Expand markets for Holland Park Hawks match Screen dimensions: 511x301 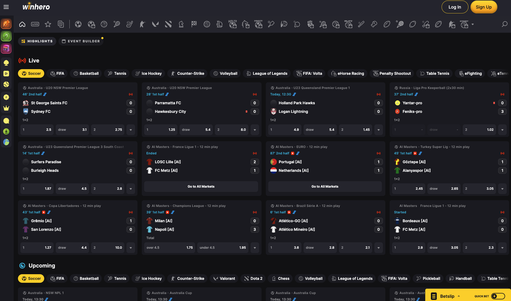click(x=379, y=130)
